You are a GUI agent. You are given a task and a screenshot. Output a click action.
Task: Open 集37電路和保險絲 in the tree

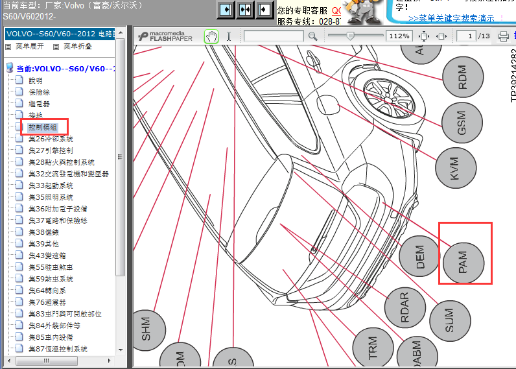[58, 220]
